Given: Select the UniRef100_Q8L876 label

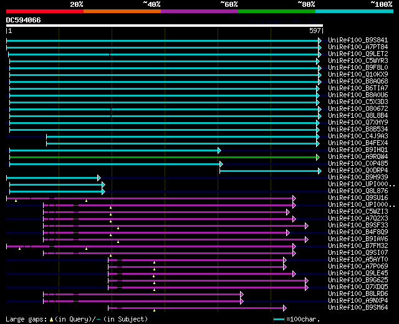Looking at the screenshot, I should pyautogui.click(x=358, y=191).
